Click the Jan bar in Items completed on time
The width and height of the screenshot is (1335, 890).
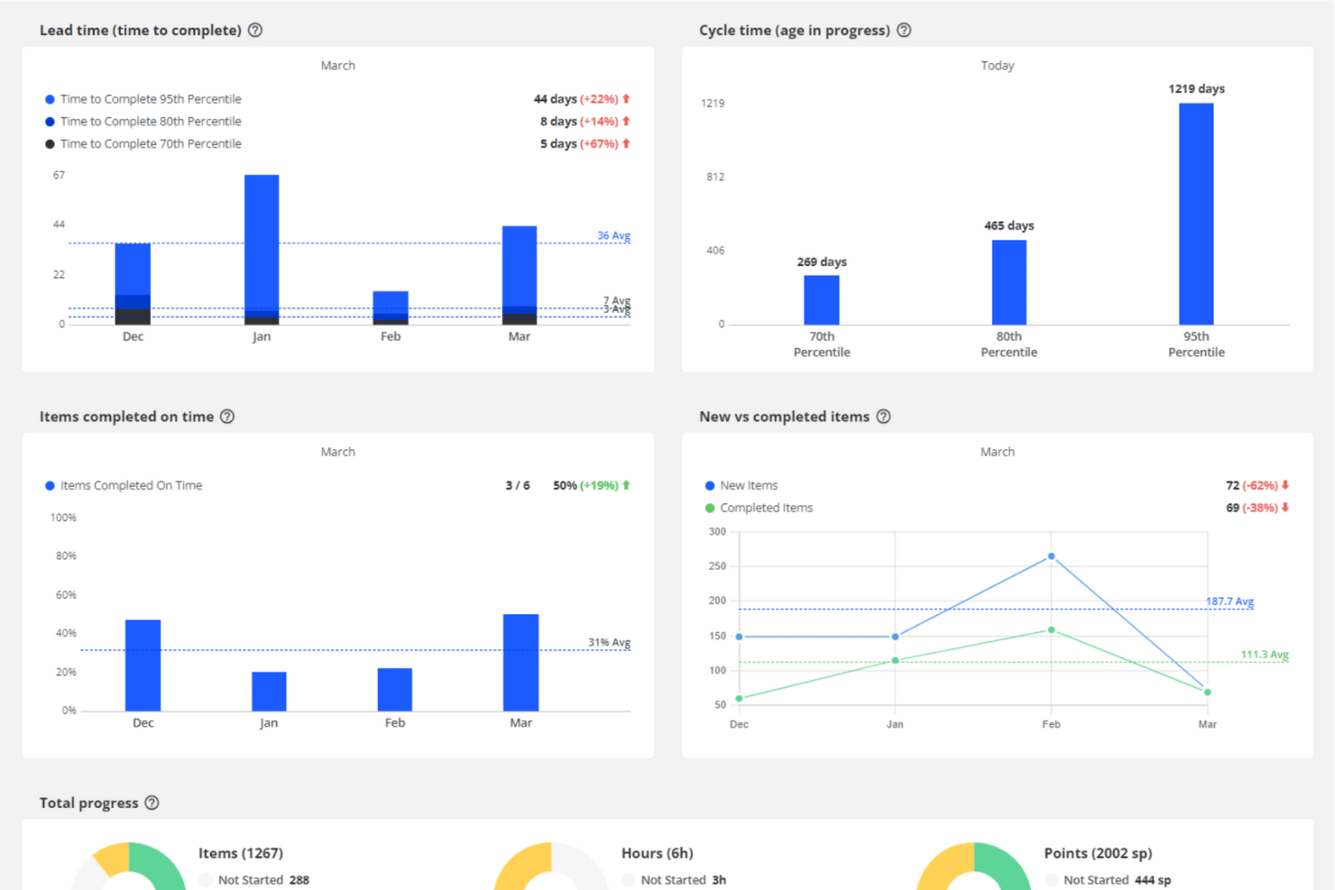pyautogui.click(x=269, y=692)
